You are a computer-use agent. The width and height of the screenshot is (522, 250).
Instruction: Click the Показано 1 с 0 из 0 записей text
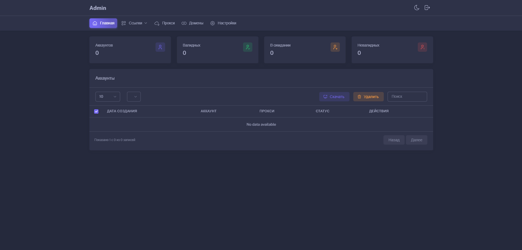click(x=115, y=140)
